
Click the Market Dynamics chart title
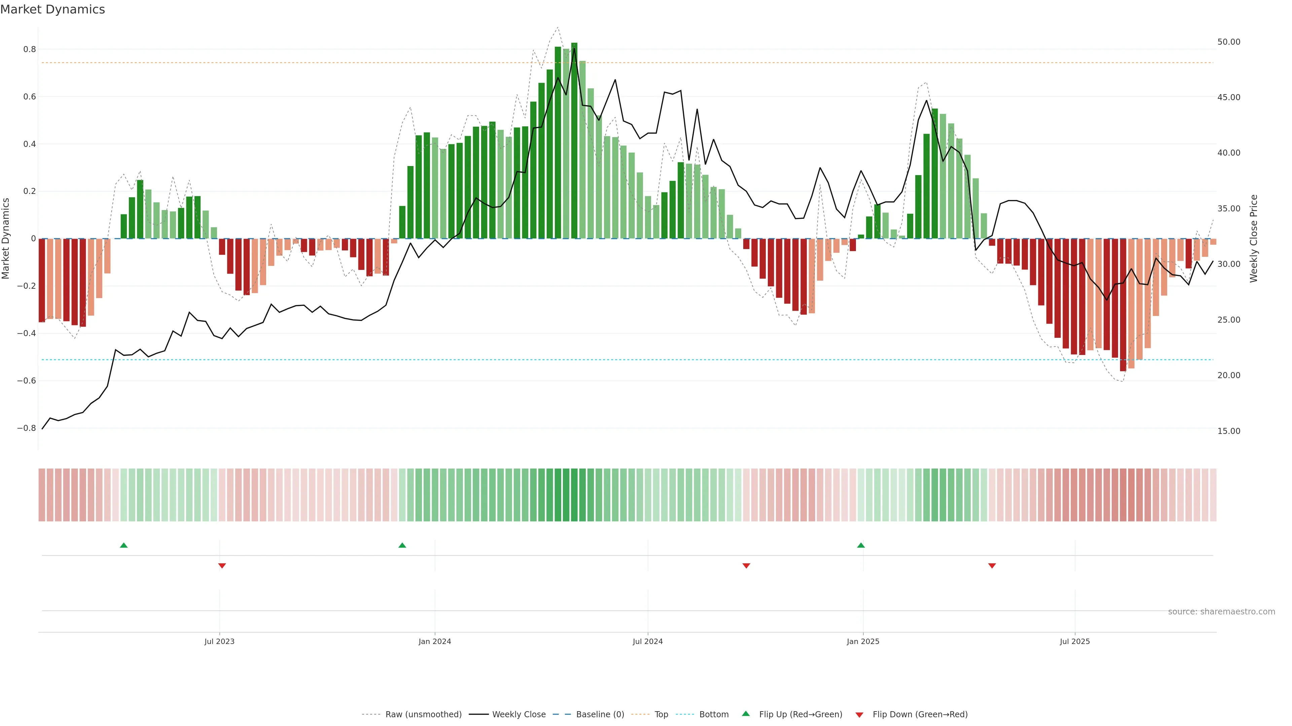point(53,9)
